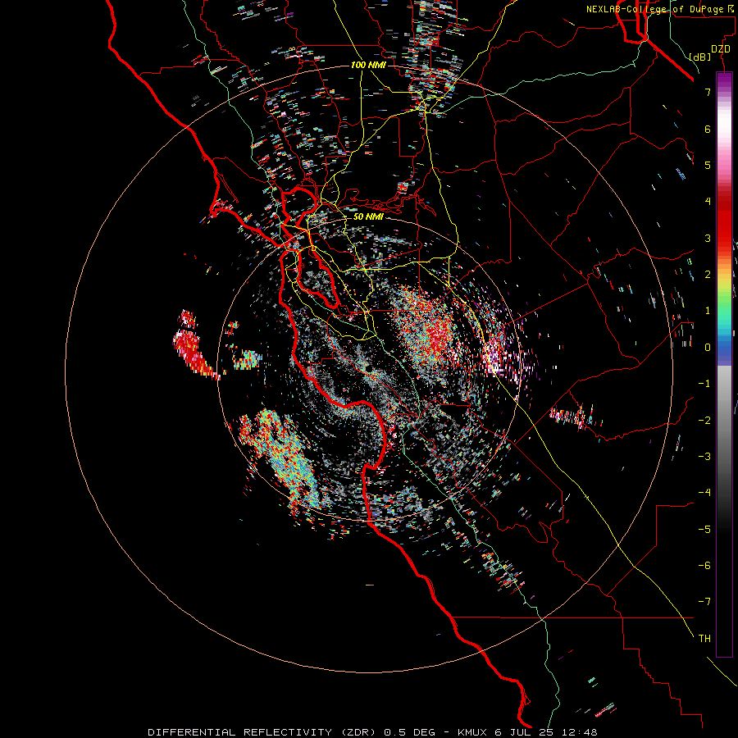Click the "-7" tick on the dB scale
The width and height of the screenshot is (738, 738).
pyautogui.click(x=704, y=602)
